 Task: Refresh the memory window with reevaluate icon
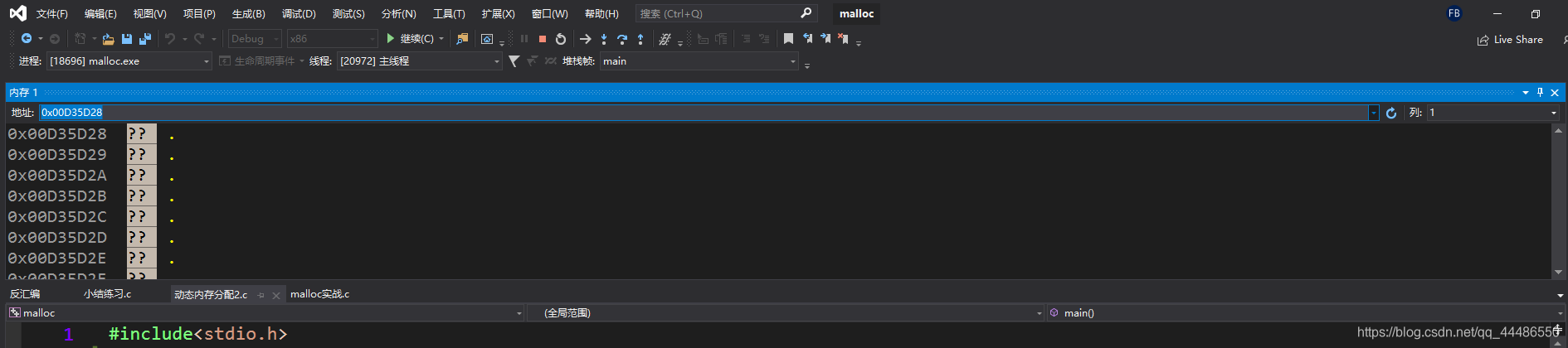tap(1391, 113)
